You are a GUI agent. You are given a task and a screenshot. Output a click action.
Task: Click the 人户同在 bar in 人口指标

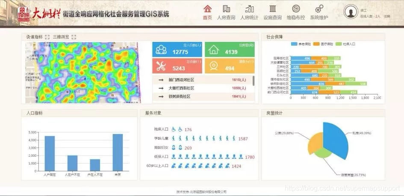coord(50,154)
